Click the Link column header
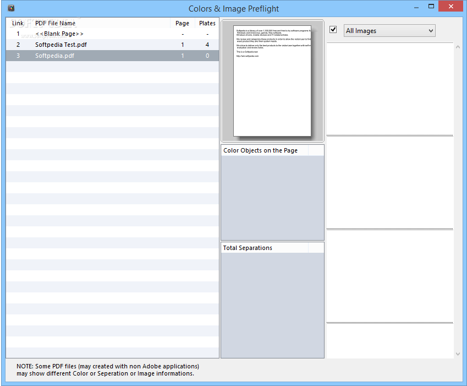Image resolution: width=467 pixels, height=386 pixels. point(18,23)
